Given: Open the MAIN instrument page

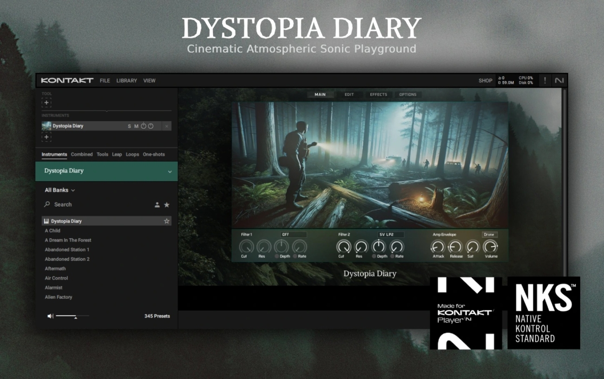Looking at the screenshot, I should point(320,95).
